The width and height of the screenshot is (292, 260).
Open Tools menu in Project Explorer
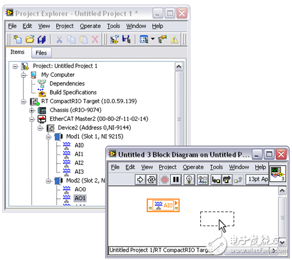tap(113, 26)
